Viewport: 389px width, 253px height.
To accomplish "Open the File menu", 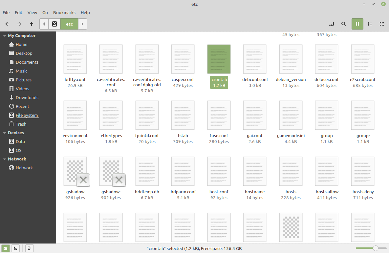I will point(6,13).
